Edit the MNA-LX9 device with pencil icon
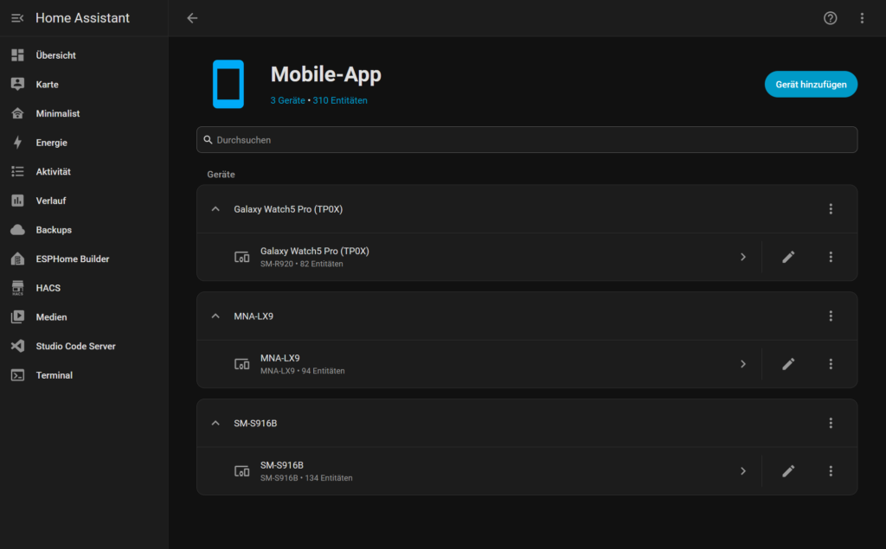This screenshot has width=886, height=549. [x=788, y=364]
